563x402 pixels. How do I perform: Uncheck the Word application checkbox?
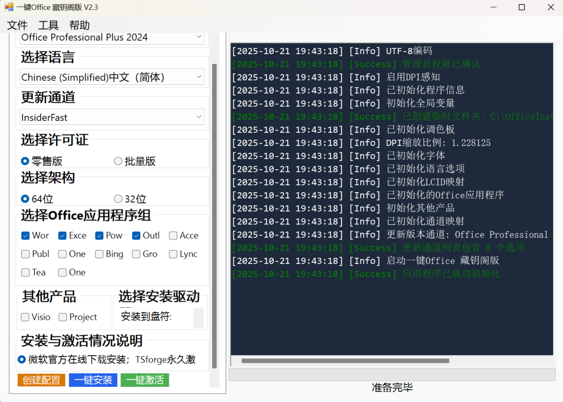[x=26, y=235]
